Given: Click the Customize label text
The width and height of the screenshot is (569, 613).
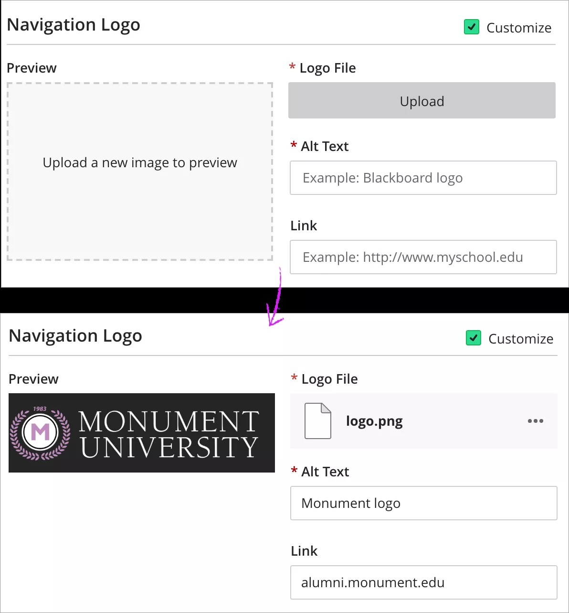Looking at the screenshot, I should (x=519, y=27).
